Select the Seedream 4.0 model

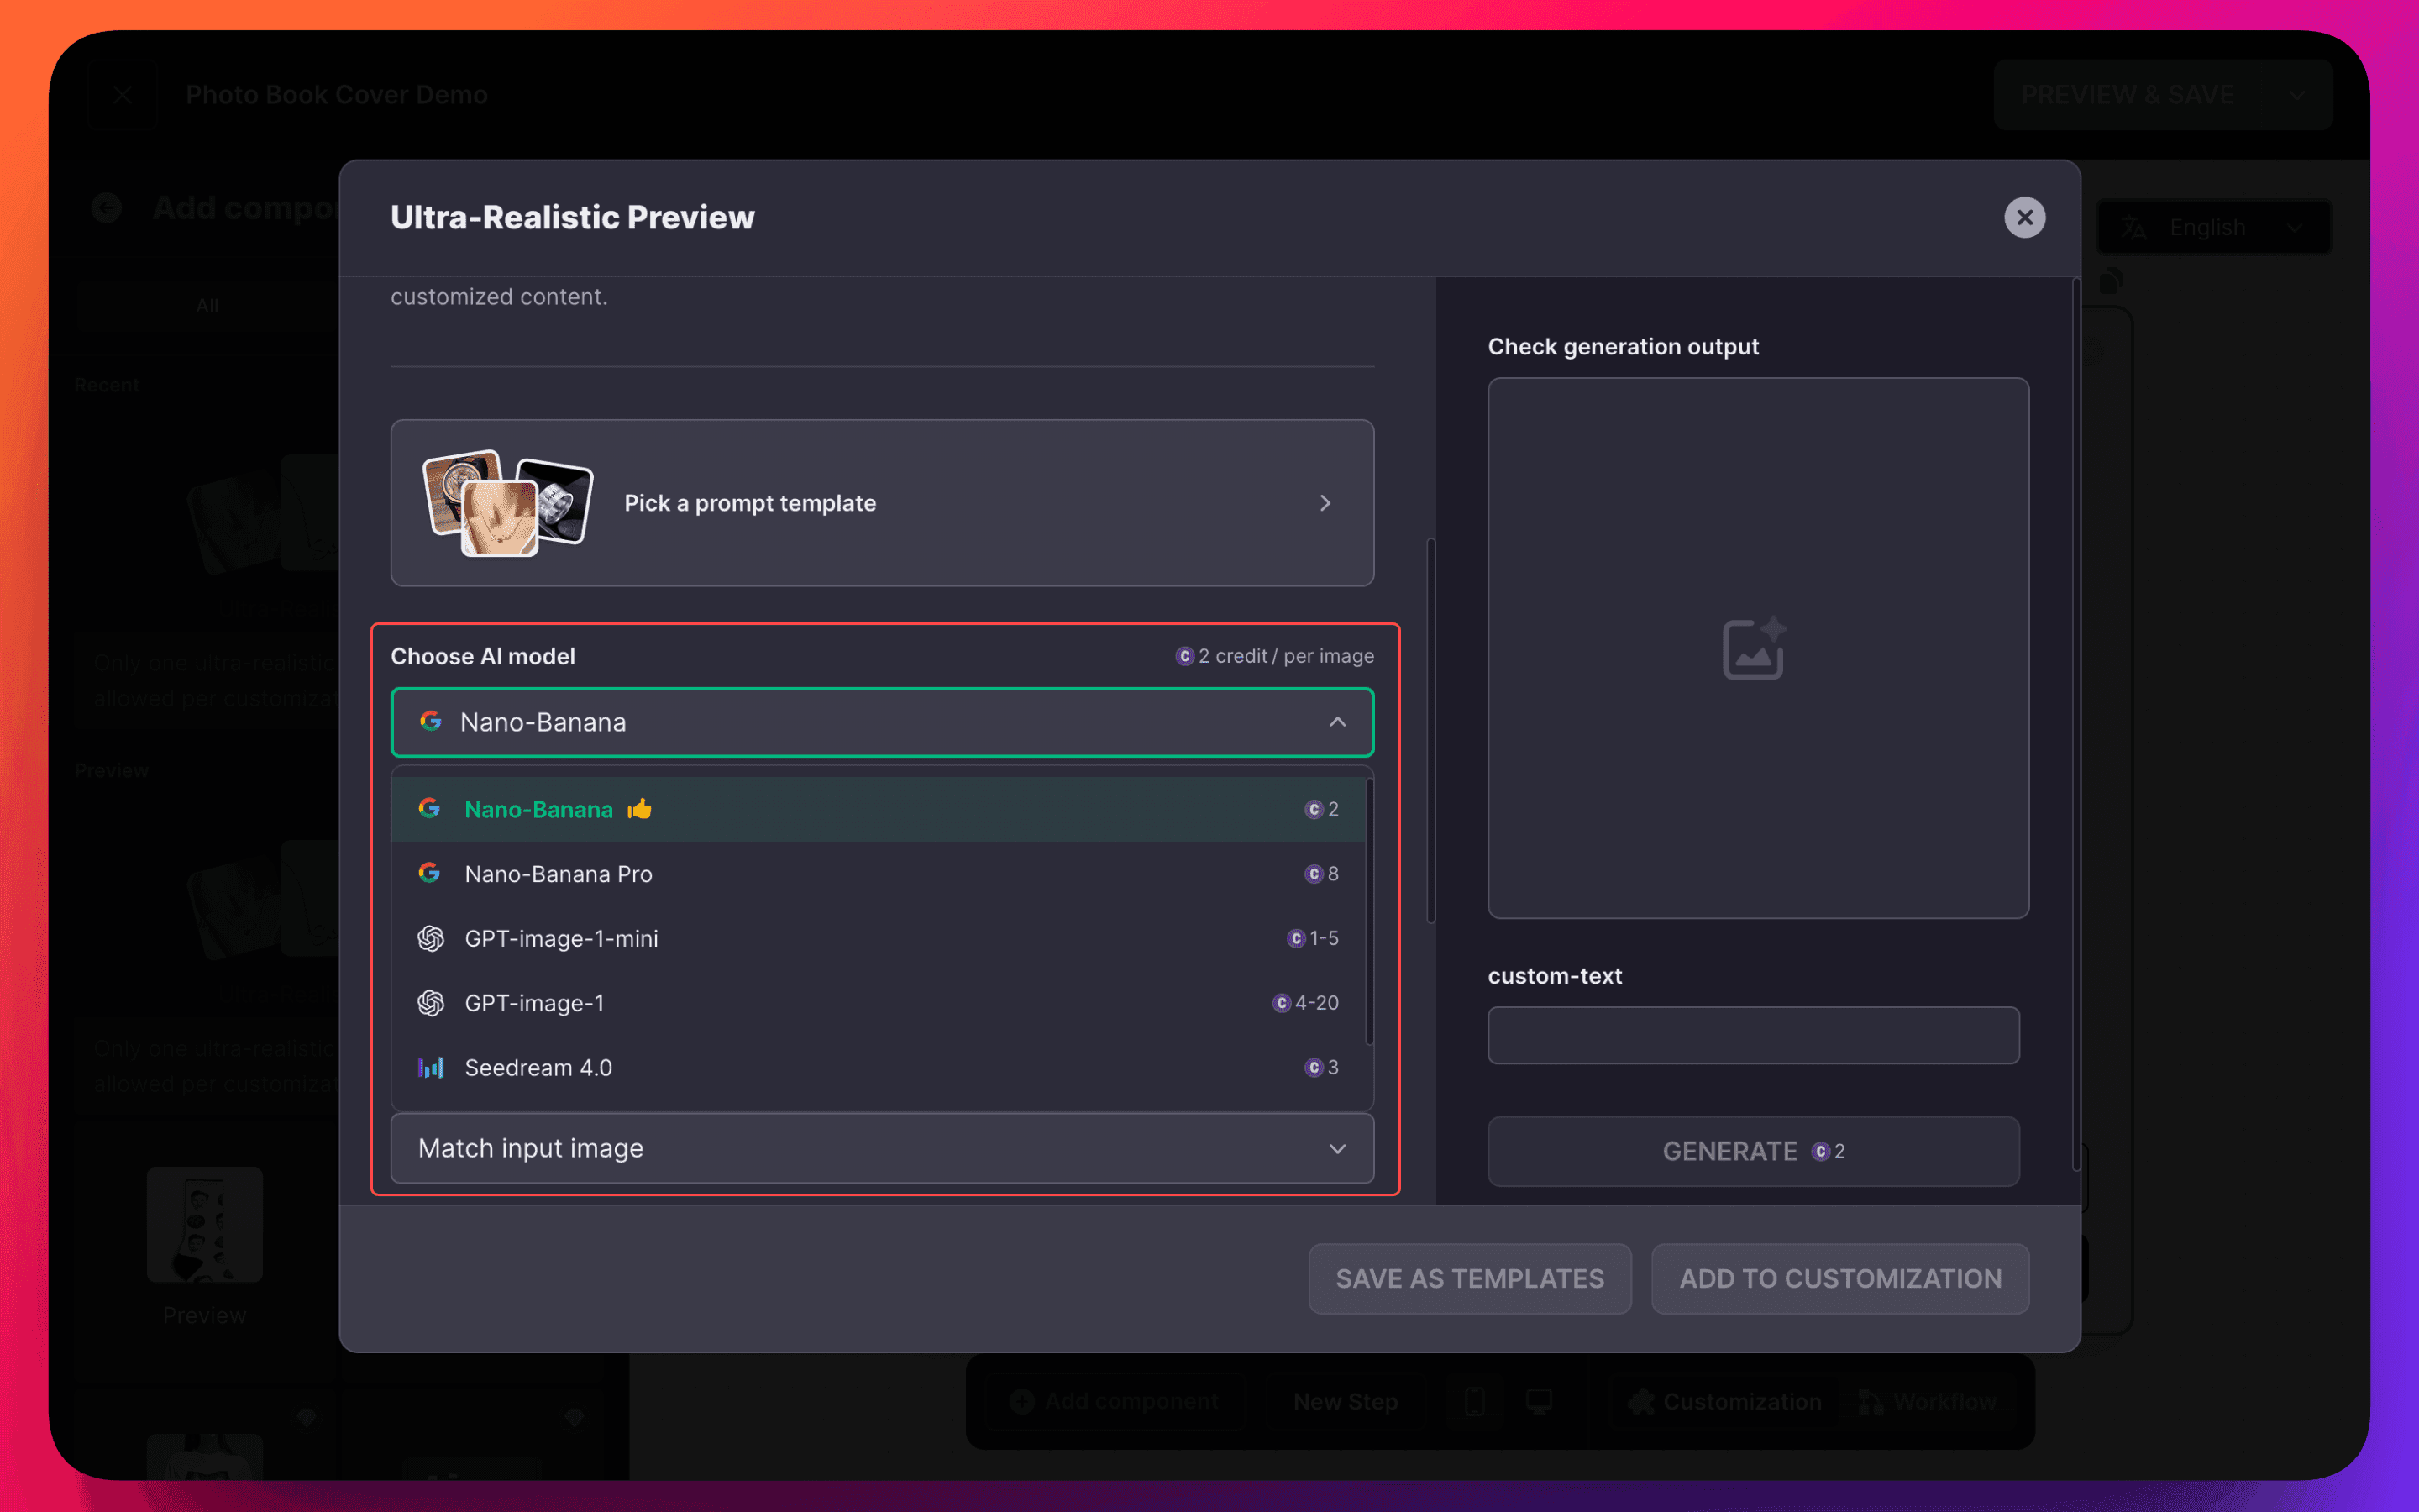[538, 1067]
